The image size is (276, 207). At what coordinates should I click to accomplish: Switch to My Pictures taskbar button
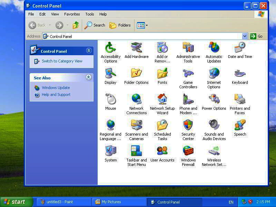tap(119, 202)
